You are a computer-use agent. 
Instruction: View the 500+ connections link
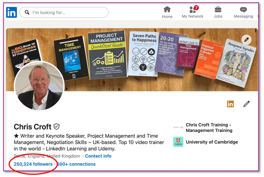tap(76, 164)
